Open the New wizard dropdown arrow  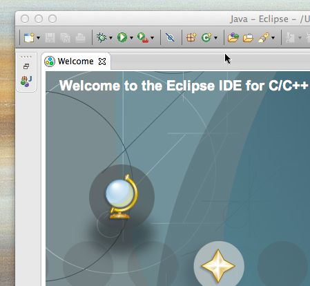(39, 38)
